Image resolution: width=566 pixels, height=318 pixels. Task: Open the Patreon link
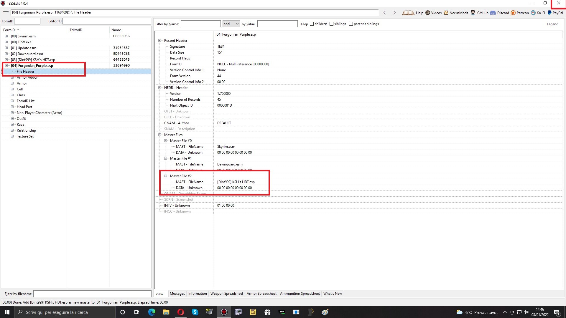pos(520,13)
